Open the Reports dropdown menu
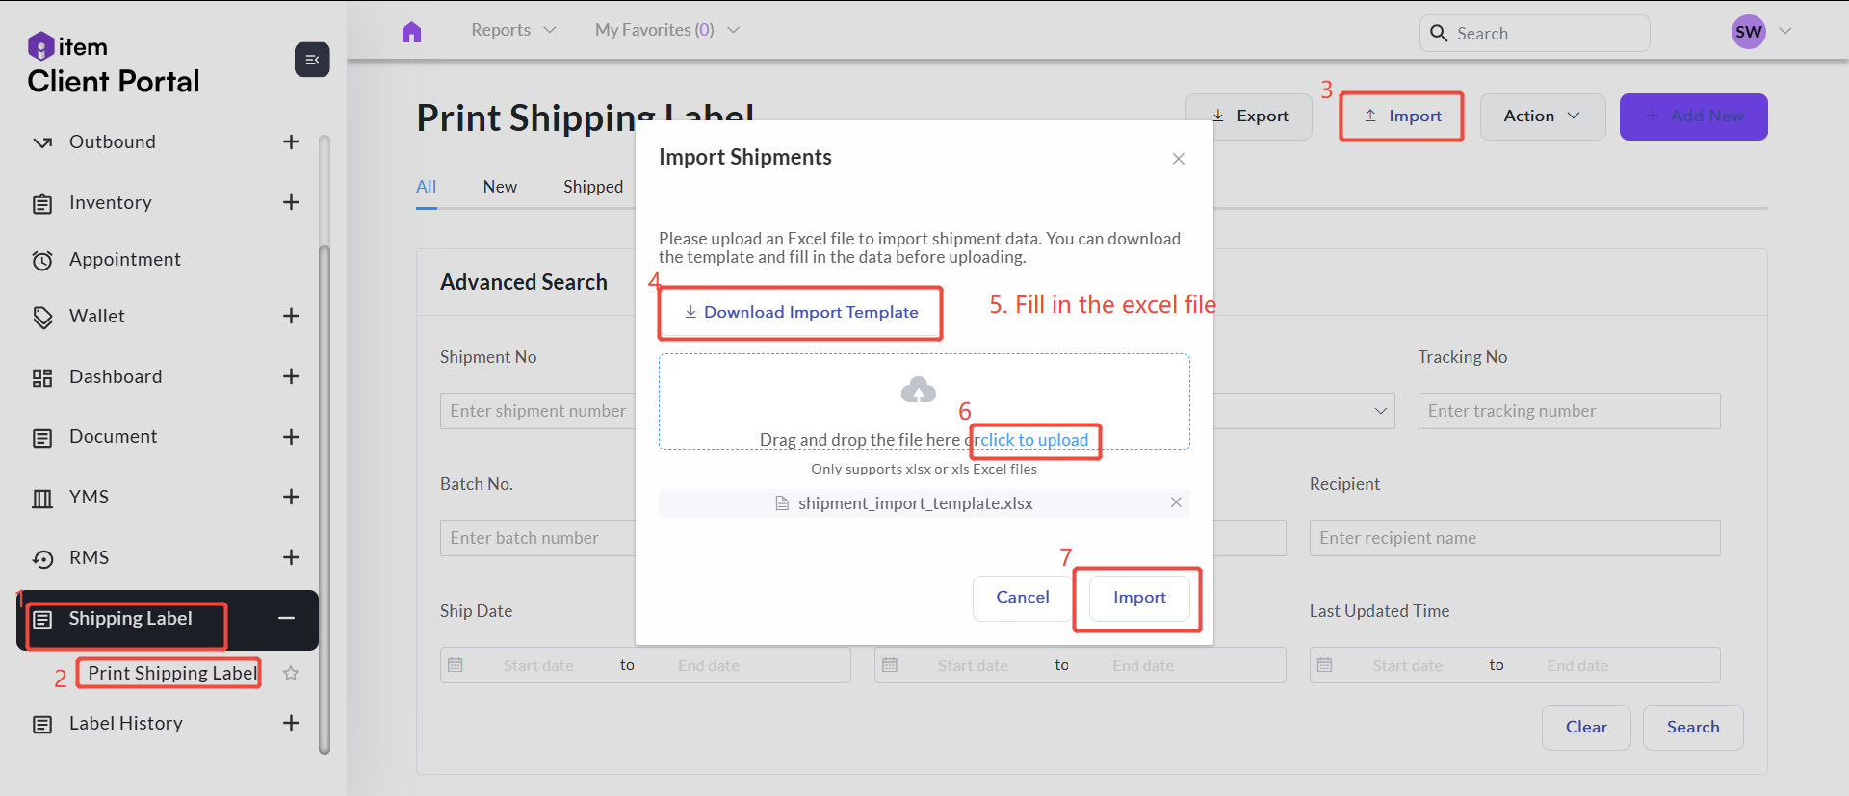The width and height of the screenshot is (1849, 796). pos(512,30)
